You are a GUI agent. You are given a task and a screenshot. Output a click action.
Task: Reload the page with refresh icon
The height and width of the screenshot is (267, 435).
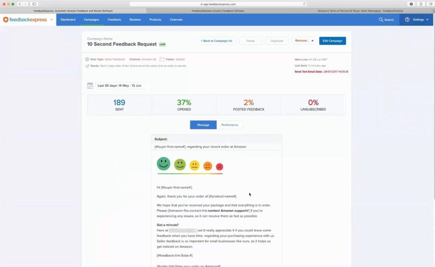(304, 4)
